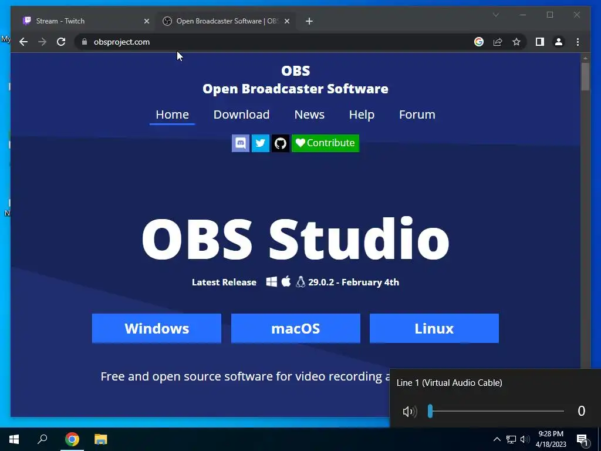Open the Forum nav item
Image resolution: width=601 pixels, height=451 pixels.
[x=417, y=115]
